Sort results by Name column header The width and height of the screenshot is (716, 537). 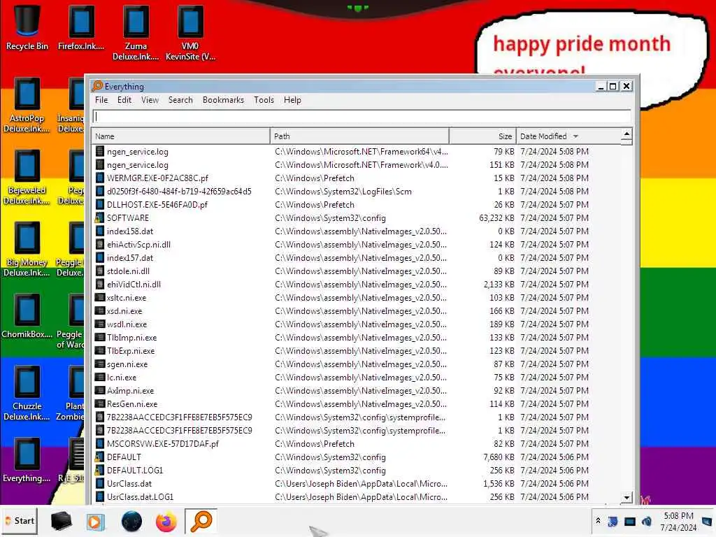[x=180, y=136]
